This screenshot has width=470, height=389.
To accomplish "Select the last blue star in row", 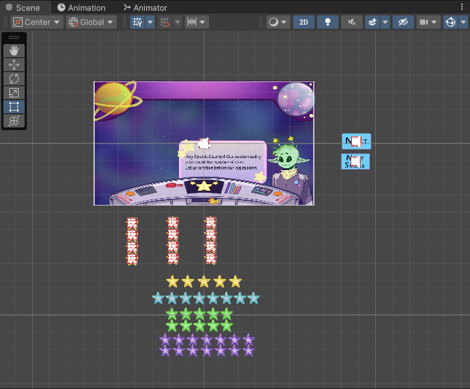I will click(254, 298).
